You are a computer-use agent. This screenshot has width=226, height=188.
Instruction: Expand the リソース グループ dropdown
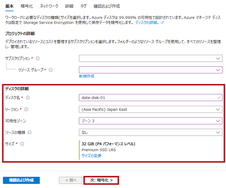[150, 70]
